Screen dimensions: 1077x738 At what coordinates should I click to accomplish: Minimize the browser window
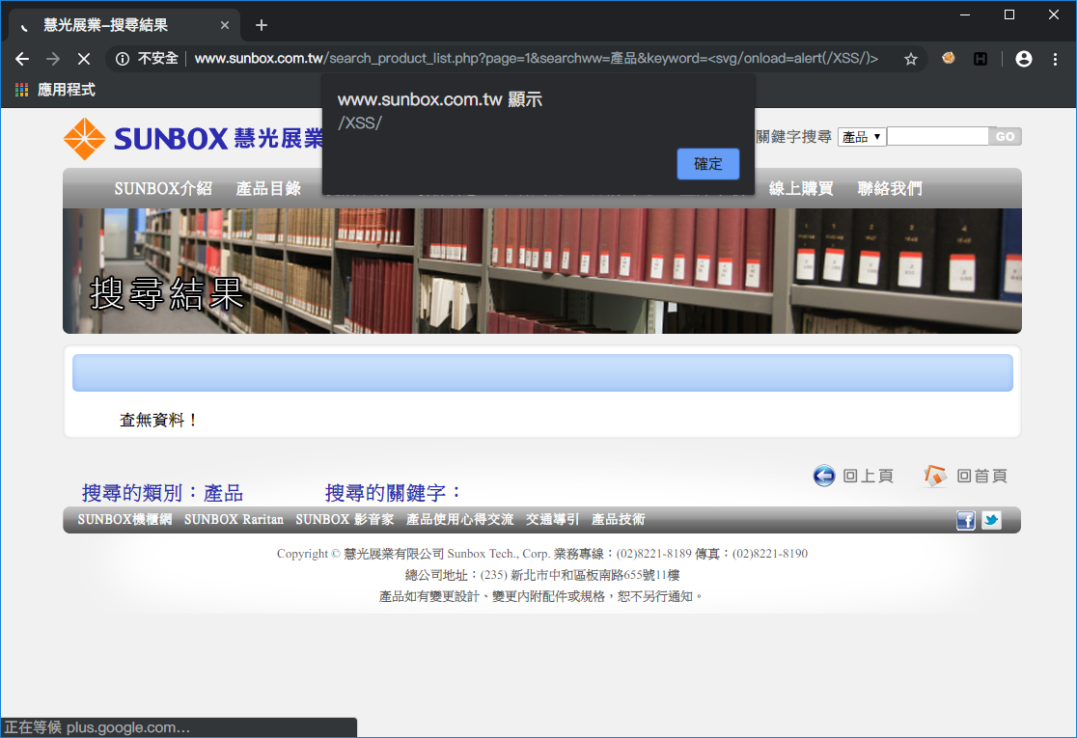965,14
